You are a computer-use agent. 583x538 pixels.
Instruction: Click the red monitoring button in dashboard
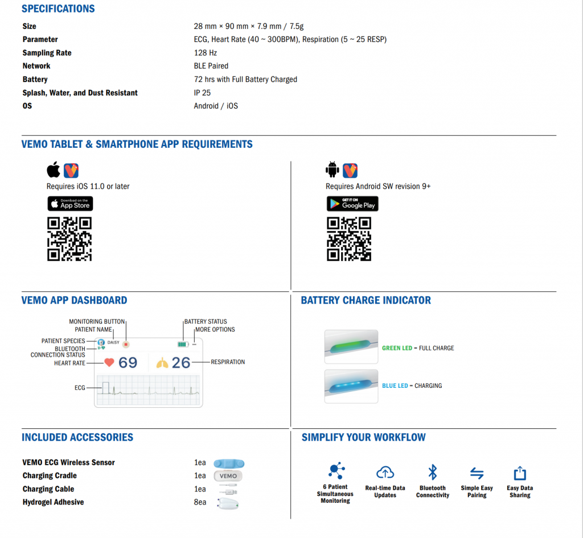pyautogui.click(x=126, y=345)
